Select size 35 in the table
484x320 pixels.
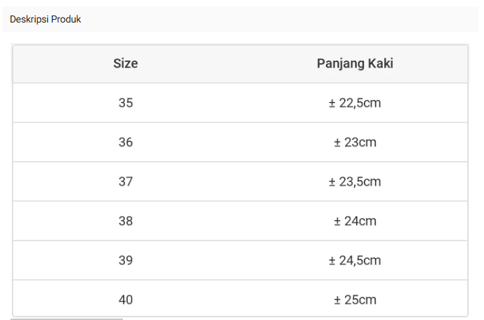coord(126,103)
